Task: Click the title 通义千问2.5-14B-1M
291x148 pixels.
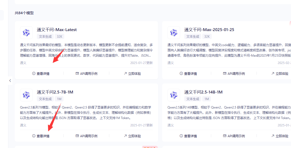Action: tap(203, 92)
